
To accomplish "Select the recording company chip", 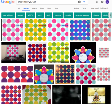I will [82, 15].
